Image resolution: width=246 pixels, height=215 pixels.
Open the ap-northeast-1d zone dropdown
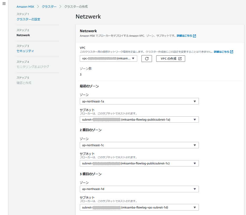139,189
